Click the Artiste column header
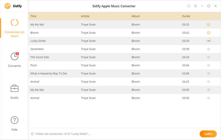This screenshot has width=221, height=140. pyautogui.click(x=85, y=16)
